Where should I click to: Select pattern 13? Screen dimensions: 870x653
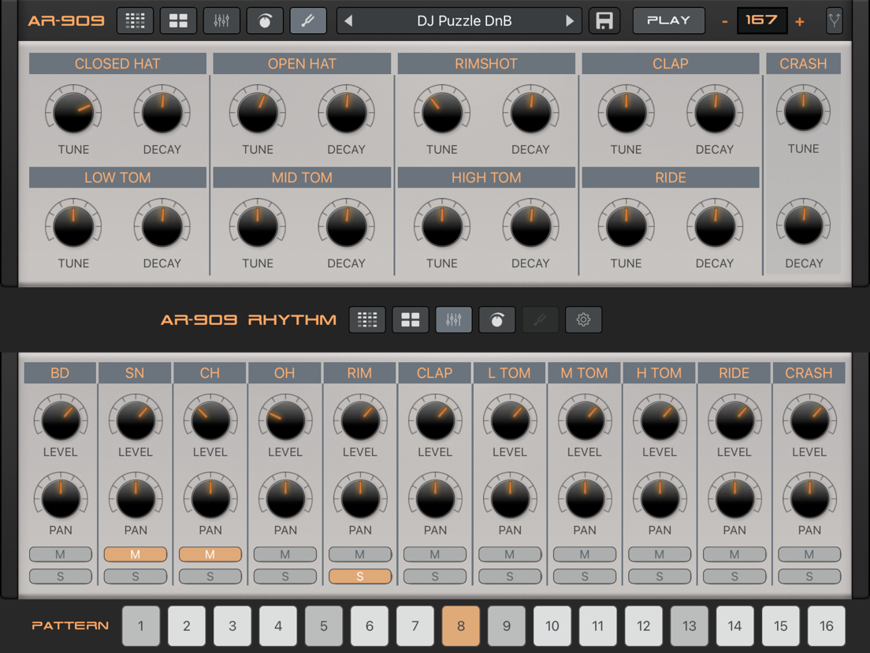[x=690, y=626]
